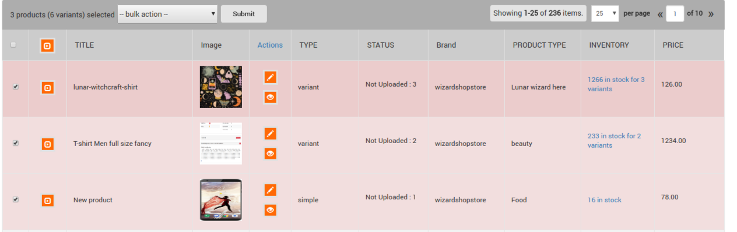Click orange icon for lunar-witchcraft-shirt row
737x232 pixels.
(x=47, y=88)
